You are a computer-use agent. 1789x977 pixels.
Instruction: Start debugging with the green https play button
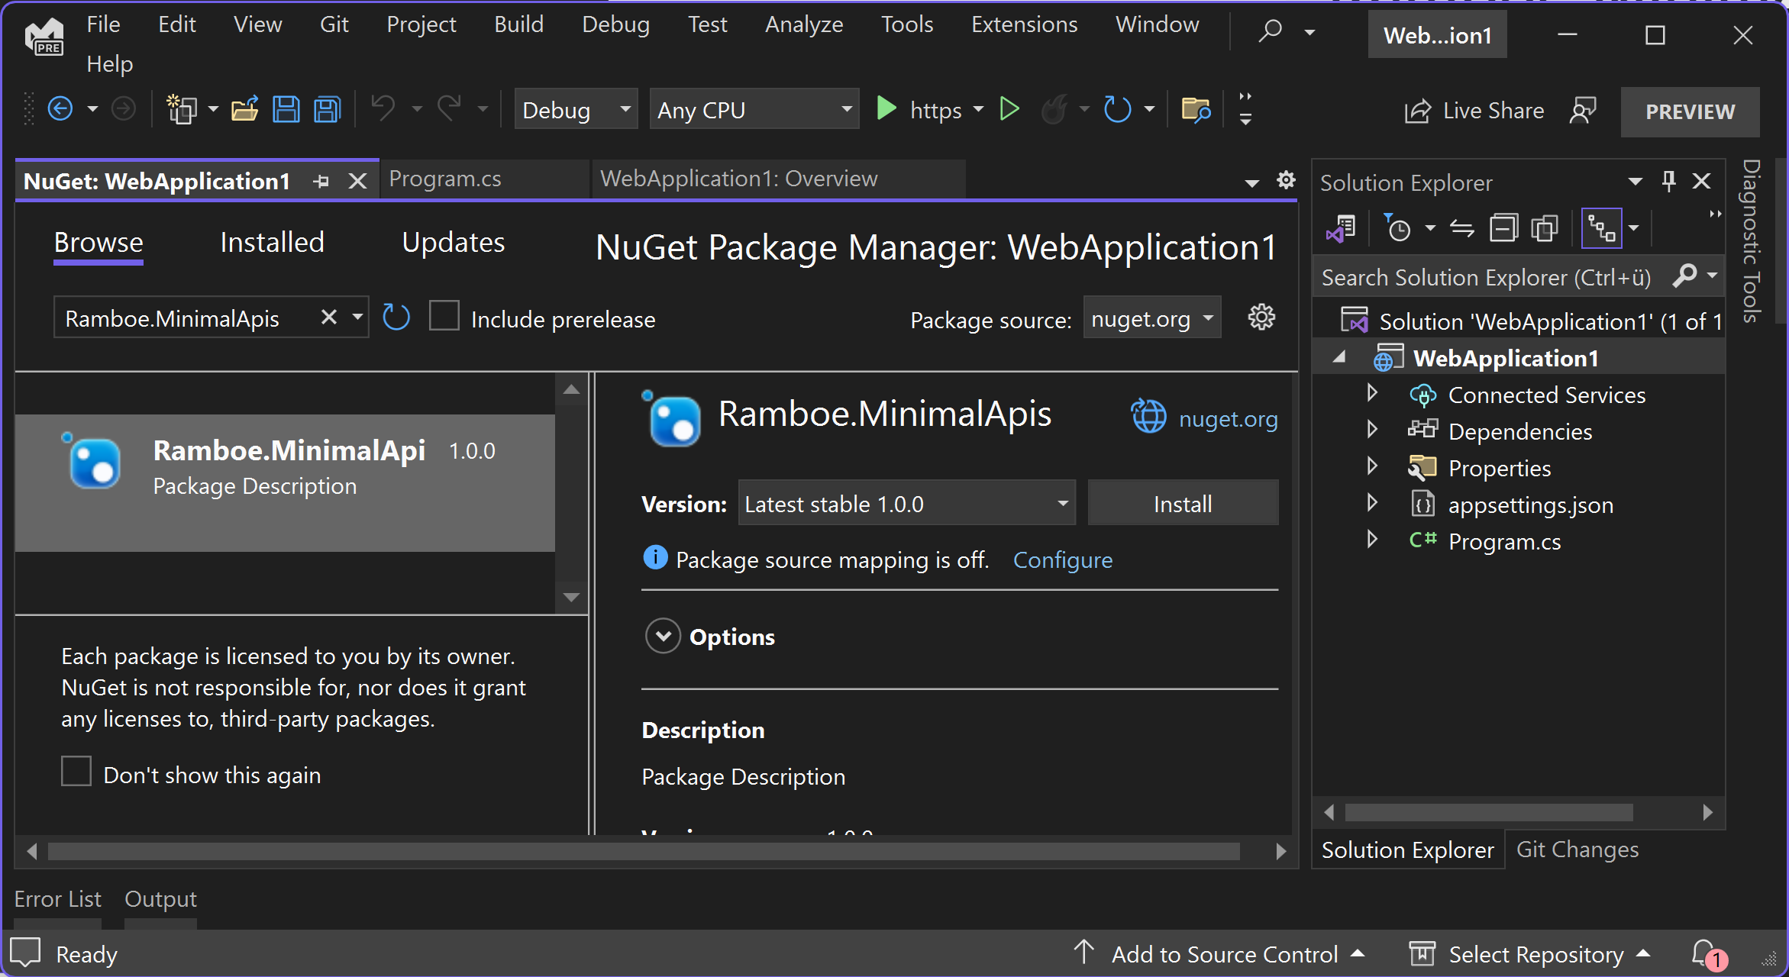click(886, 109)
